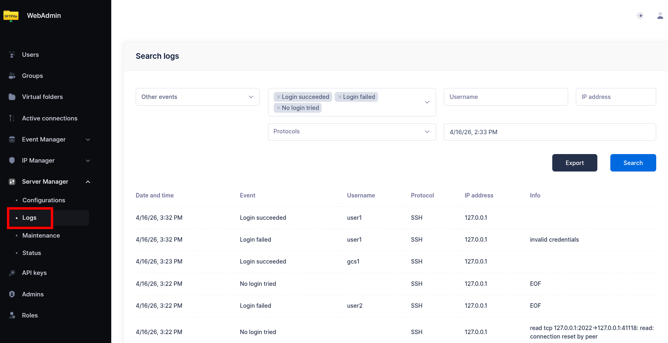Click the Users sidebar icon
Viewport: 668px width, 343px height.
coord(12,55)
